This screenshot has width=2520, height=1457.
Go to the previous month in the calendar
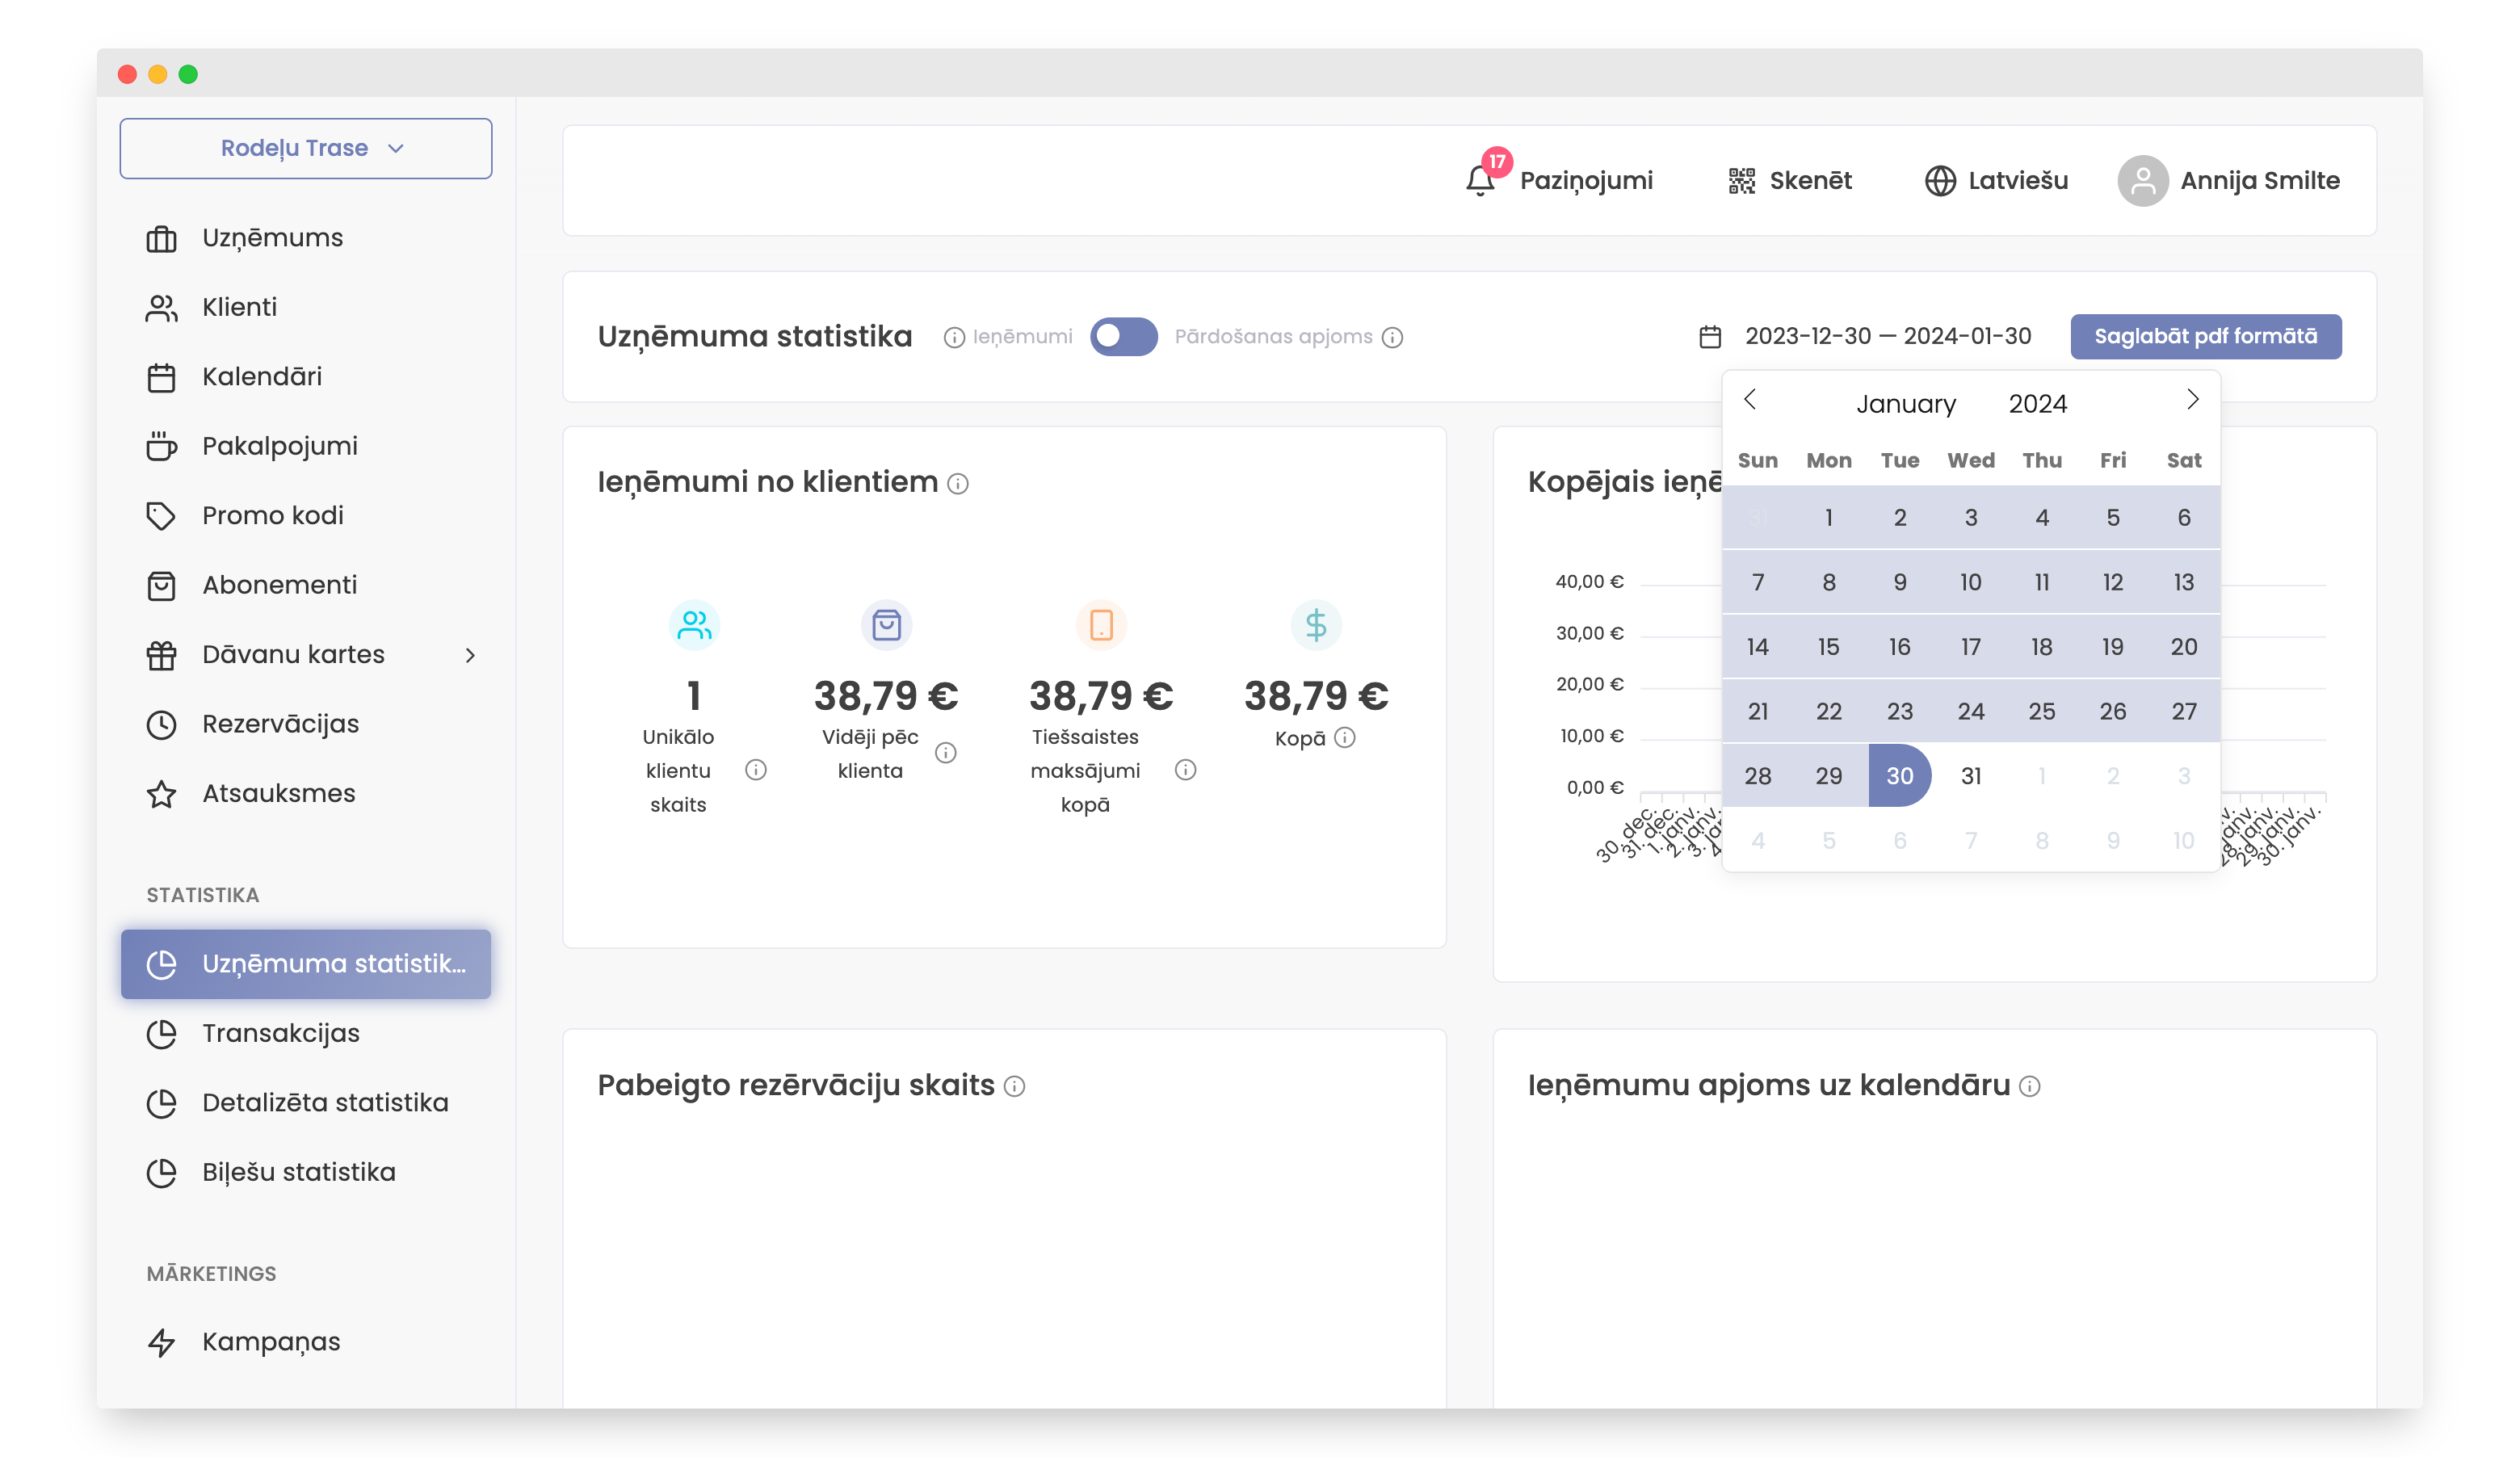tap(1750, 400)
